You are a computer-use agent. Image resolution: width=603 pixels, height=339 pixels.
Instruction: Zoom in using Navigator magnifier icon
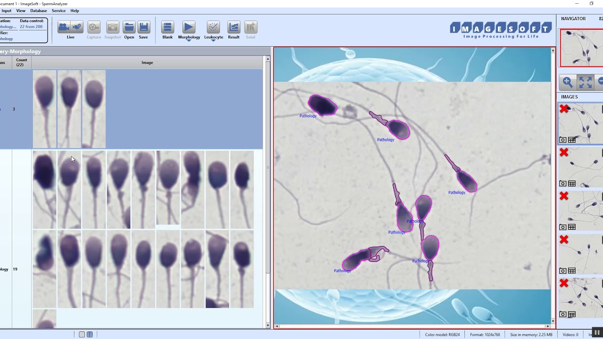pos(568,82)
